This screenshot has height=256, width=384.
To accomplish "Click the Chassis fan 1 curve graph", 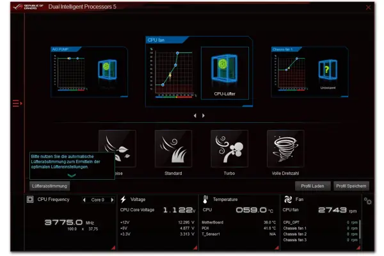I will click(291, 72).
